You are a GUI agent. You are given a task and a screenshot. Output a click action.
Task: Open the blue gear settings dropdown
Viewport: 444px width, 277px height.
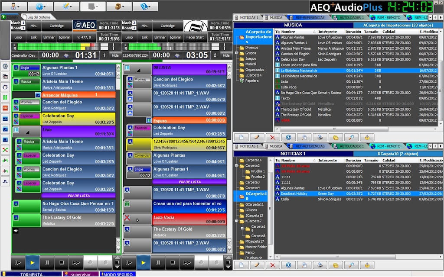pyautogui.click(x=40, y=6)
